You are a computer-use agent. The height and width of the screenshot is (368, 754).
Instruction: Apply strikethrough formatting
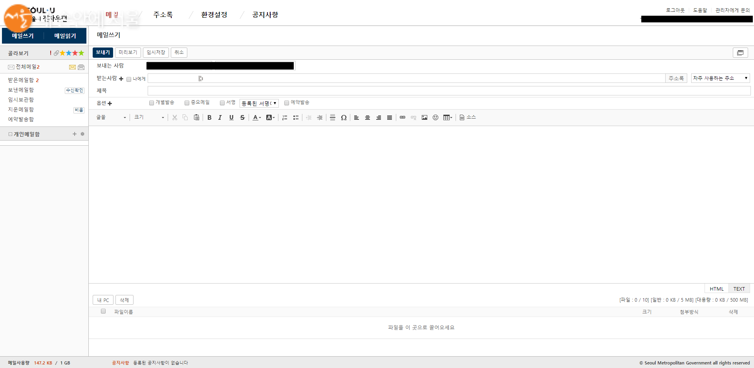click(x=242, y=117)
